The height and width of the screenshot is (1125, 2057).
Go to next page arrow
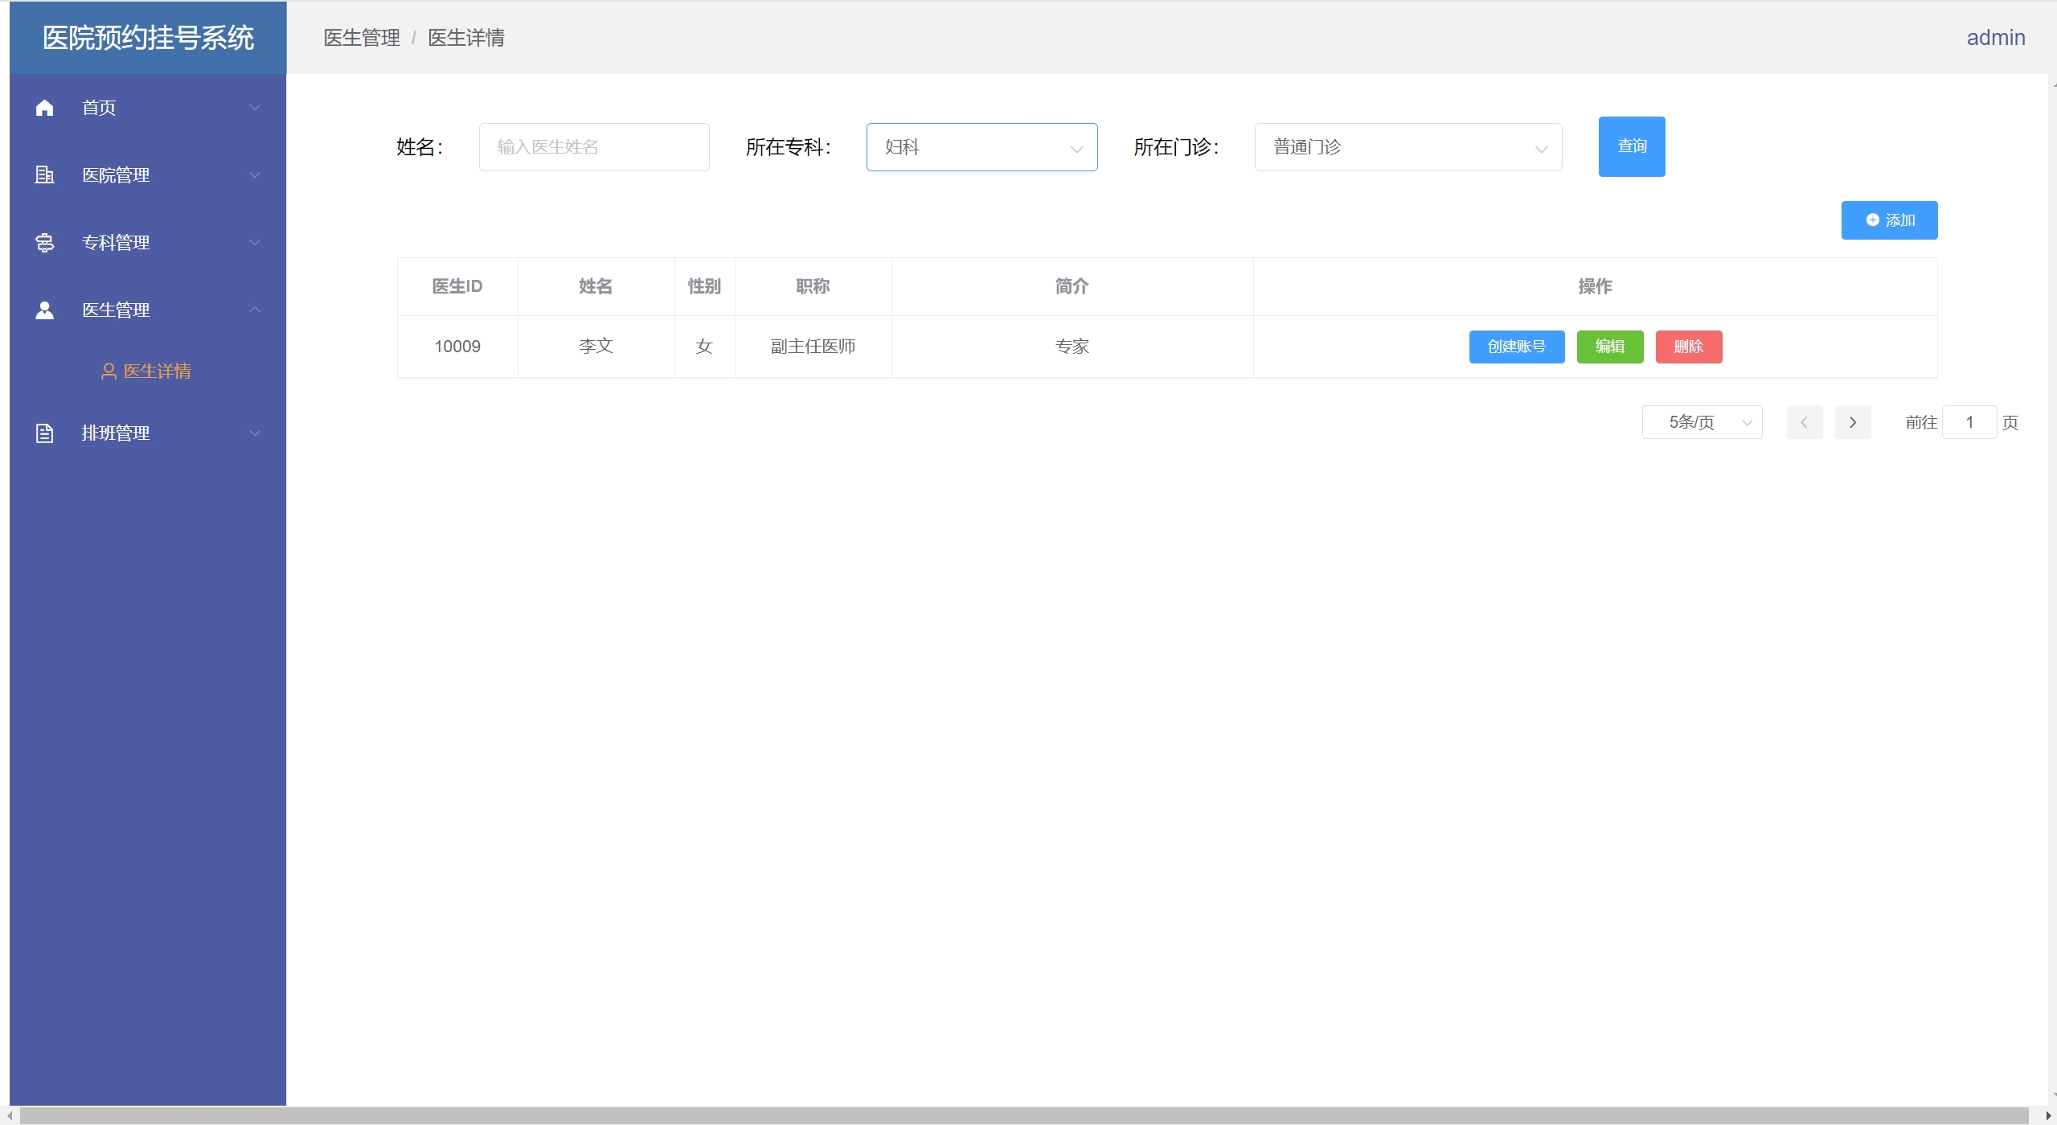(x=1852, y=422)
